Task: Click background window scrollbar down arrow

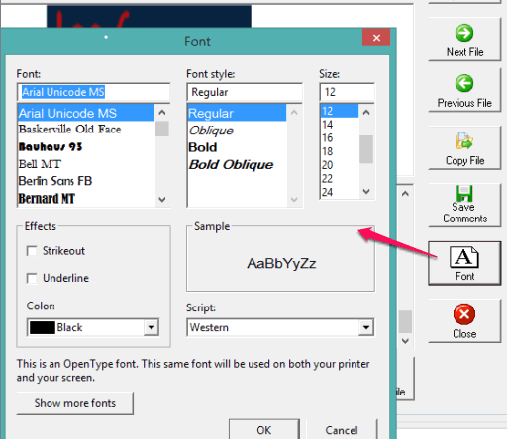Action: tap(405, 341)
